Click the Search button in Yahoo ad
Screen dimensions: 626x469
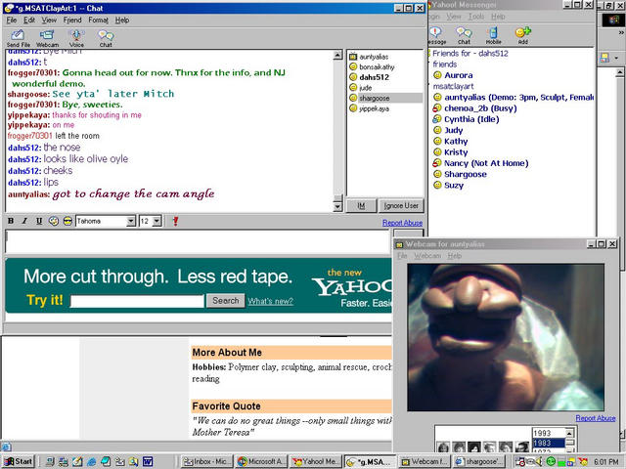tap(226, 301)
